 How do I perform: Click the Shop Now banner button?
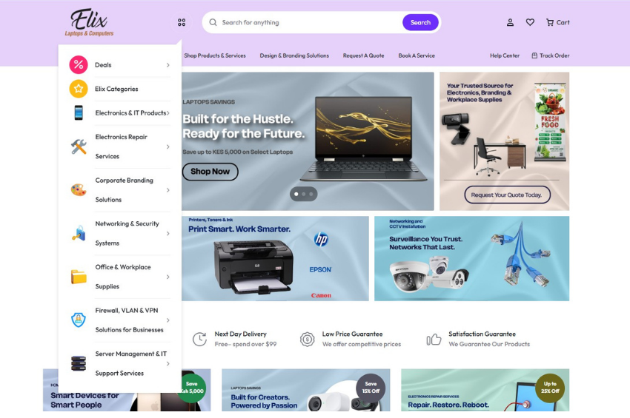point(210,172)
